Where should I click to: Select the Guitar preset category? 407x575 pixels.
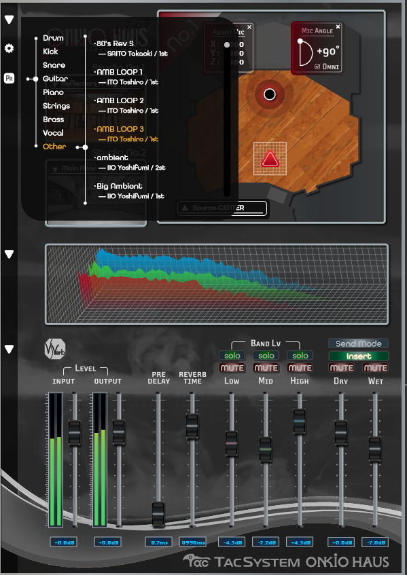[56, 79]
